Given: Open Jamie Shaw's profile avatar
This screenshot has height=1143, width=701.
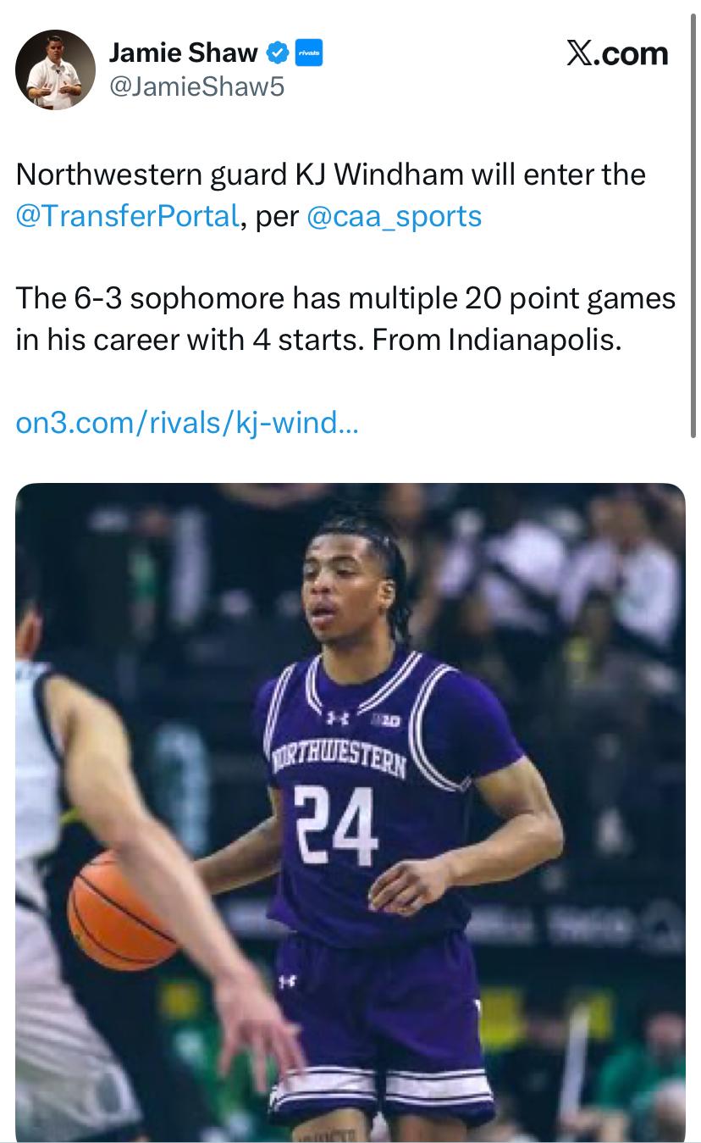Looking at the screenshot, I should coord(55,69).
